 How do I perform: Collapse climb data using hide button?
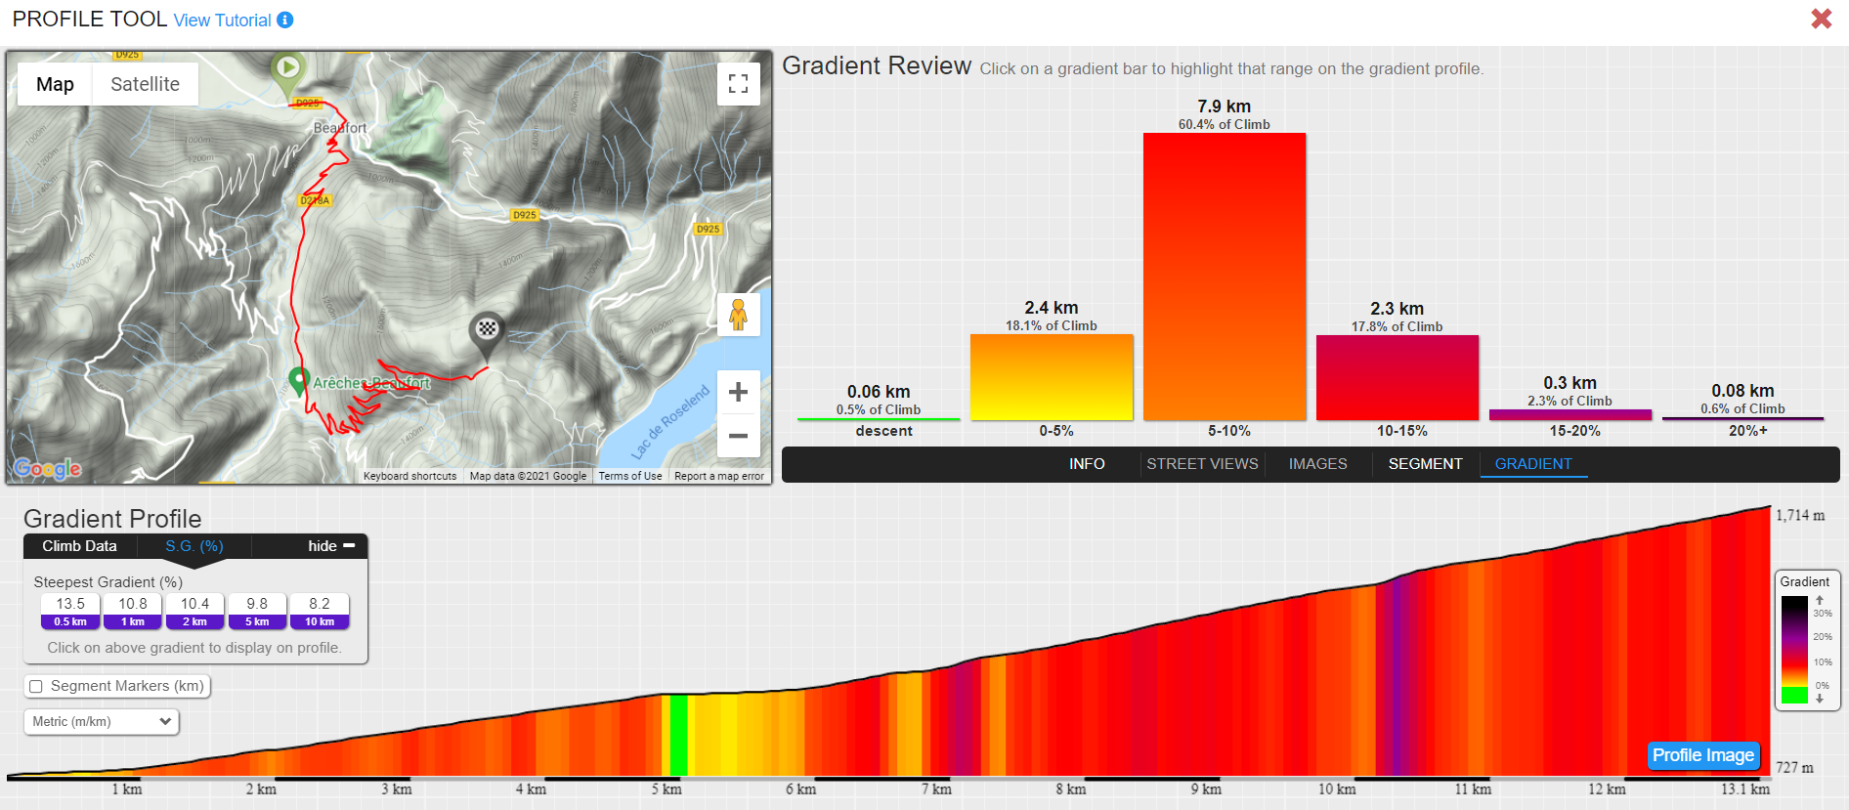331,546
